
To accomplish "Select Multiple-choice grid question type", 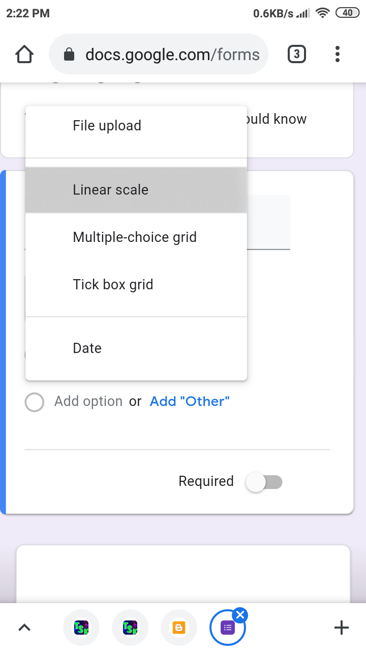I will [135, 237].
